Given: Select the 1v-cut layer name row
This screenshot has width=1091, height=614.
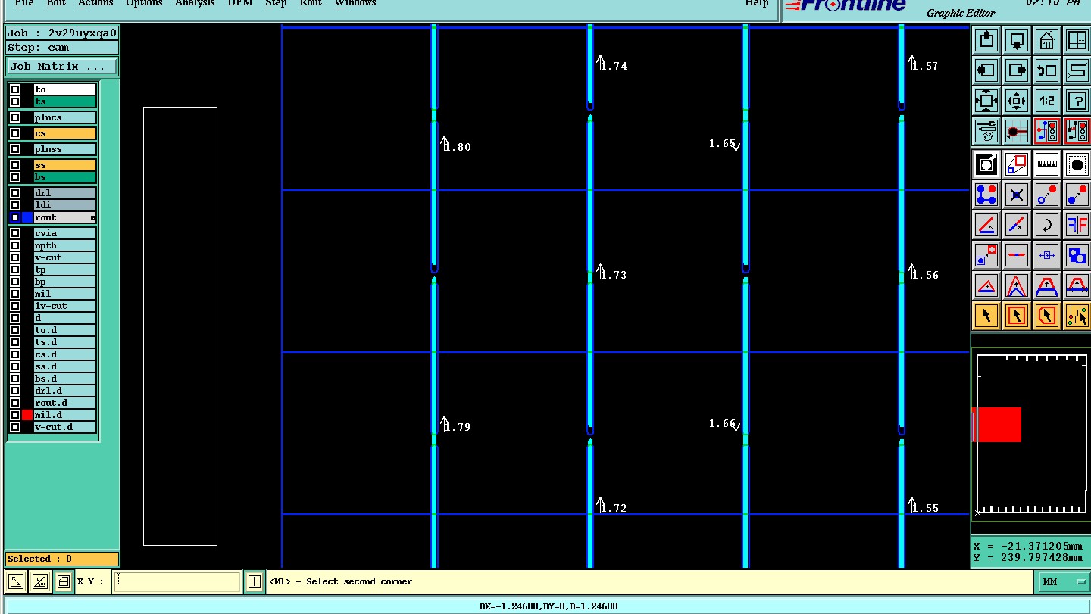Looking at the screenshot, I should tap(65, 306).
